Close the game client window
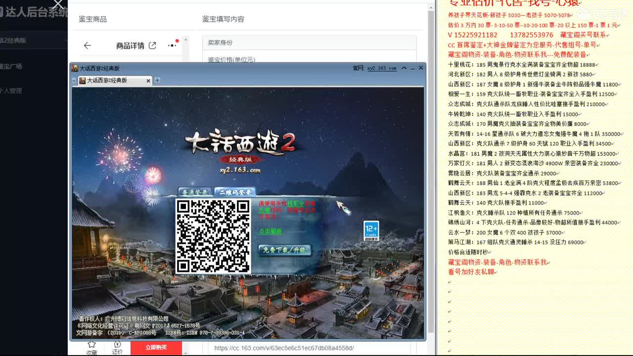 tap(421, 68)
